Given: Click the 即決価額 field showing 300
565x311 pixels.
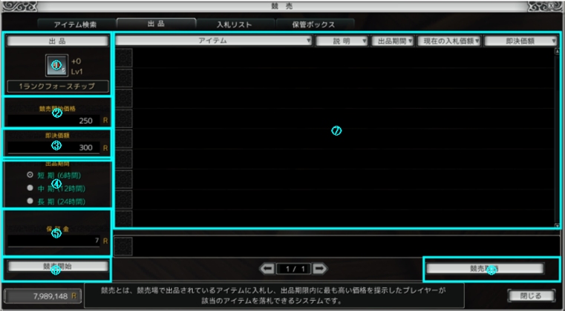Looking at the screenshot, I should [53, 147].
